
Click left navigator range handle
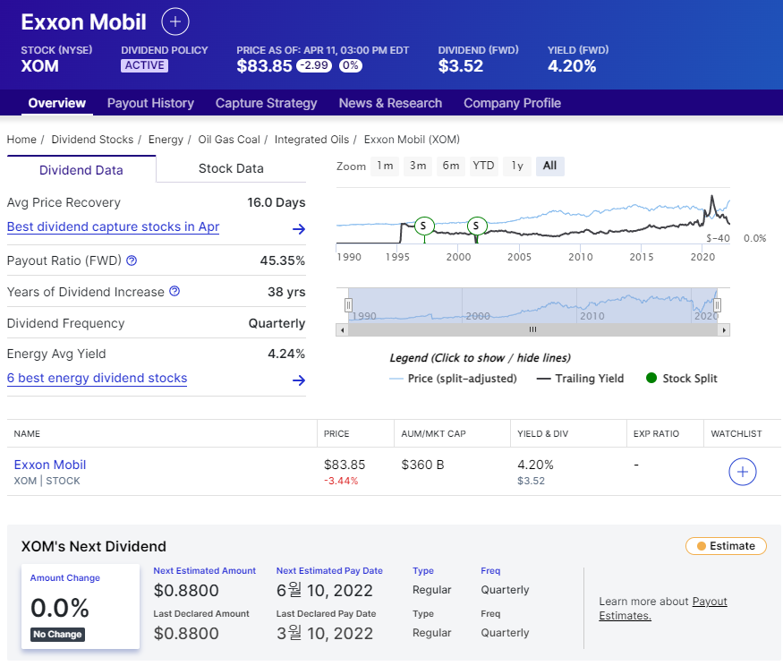pos(349,304)
